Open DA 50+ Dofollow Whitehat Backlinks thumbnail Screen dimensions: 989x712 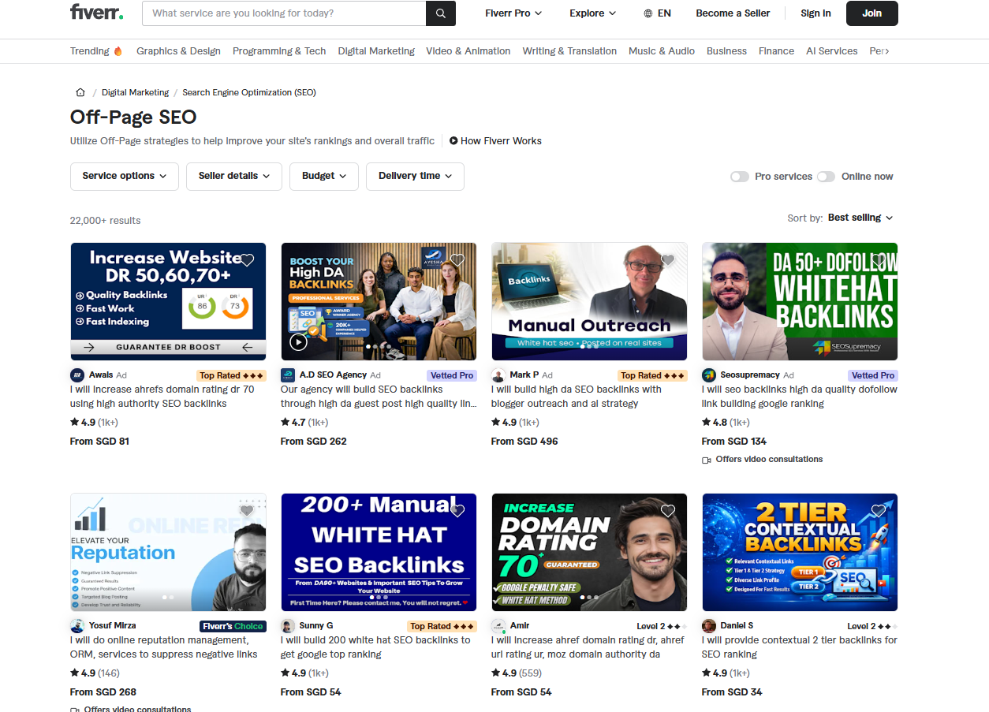(x=800, y=301)
